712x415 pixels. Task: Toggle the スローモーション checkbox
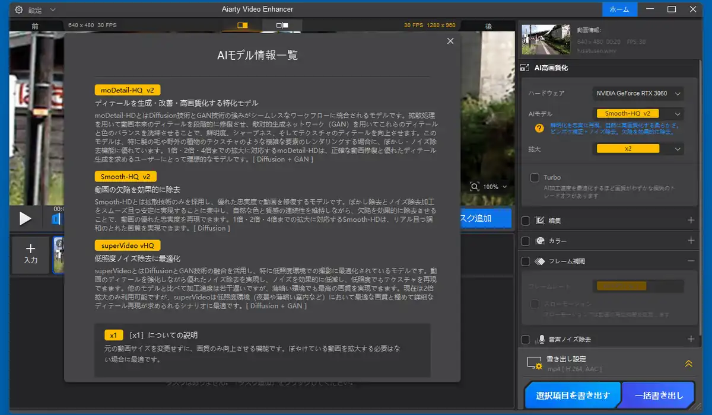click(x=535, y=304)
